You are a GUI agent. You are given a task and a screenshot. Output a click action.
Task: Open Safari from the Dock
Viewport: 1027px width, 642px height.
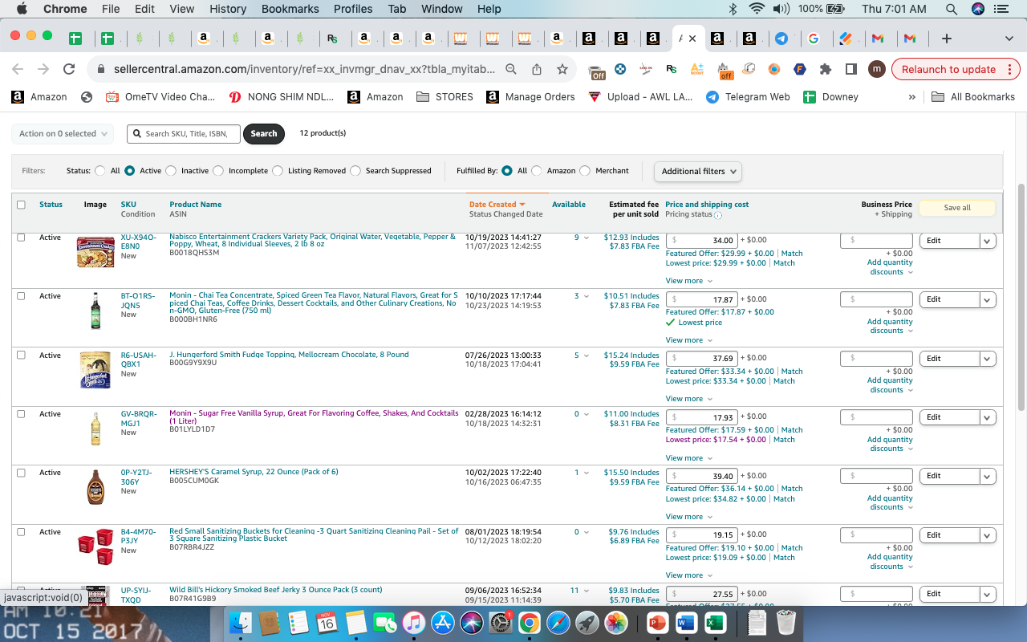(x=558, y=623)
